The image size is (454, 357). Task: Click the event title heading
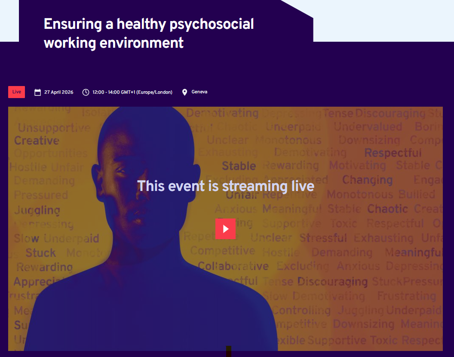coord(148,33)
